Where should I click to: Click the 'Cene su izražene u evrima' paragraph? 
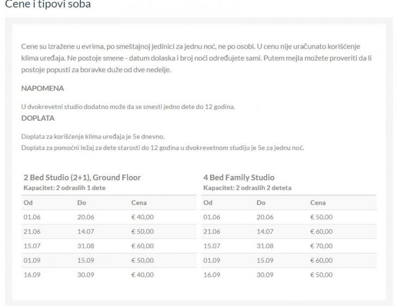(197, 58)
